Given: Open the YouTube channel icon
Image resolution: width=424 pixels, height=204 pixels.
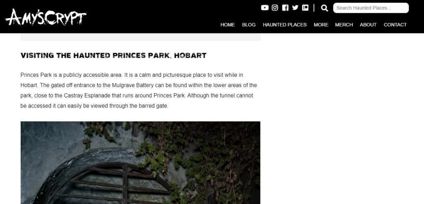Looking at the screenshot, I should coord(265,8).
